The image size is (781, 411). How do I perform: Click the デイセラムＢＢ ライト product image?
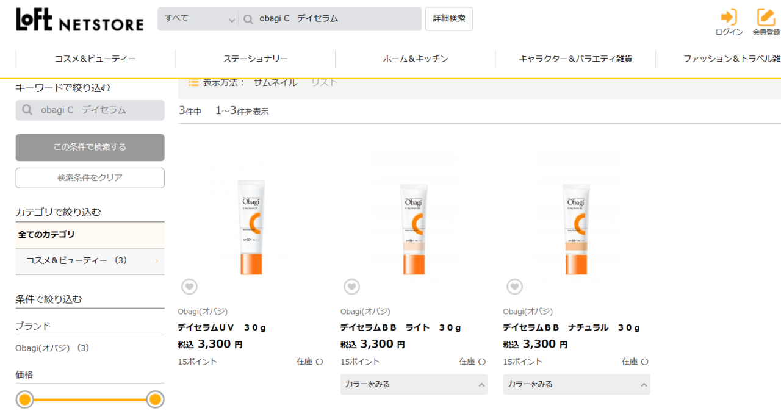(414, 228)
